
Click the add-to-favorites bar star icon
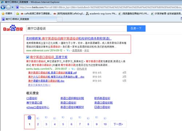17,13
